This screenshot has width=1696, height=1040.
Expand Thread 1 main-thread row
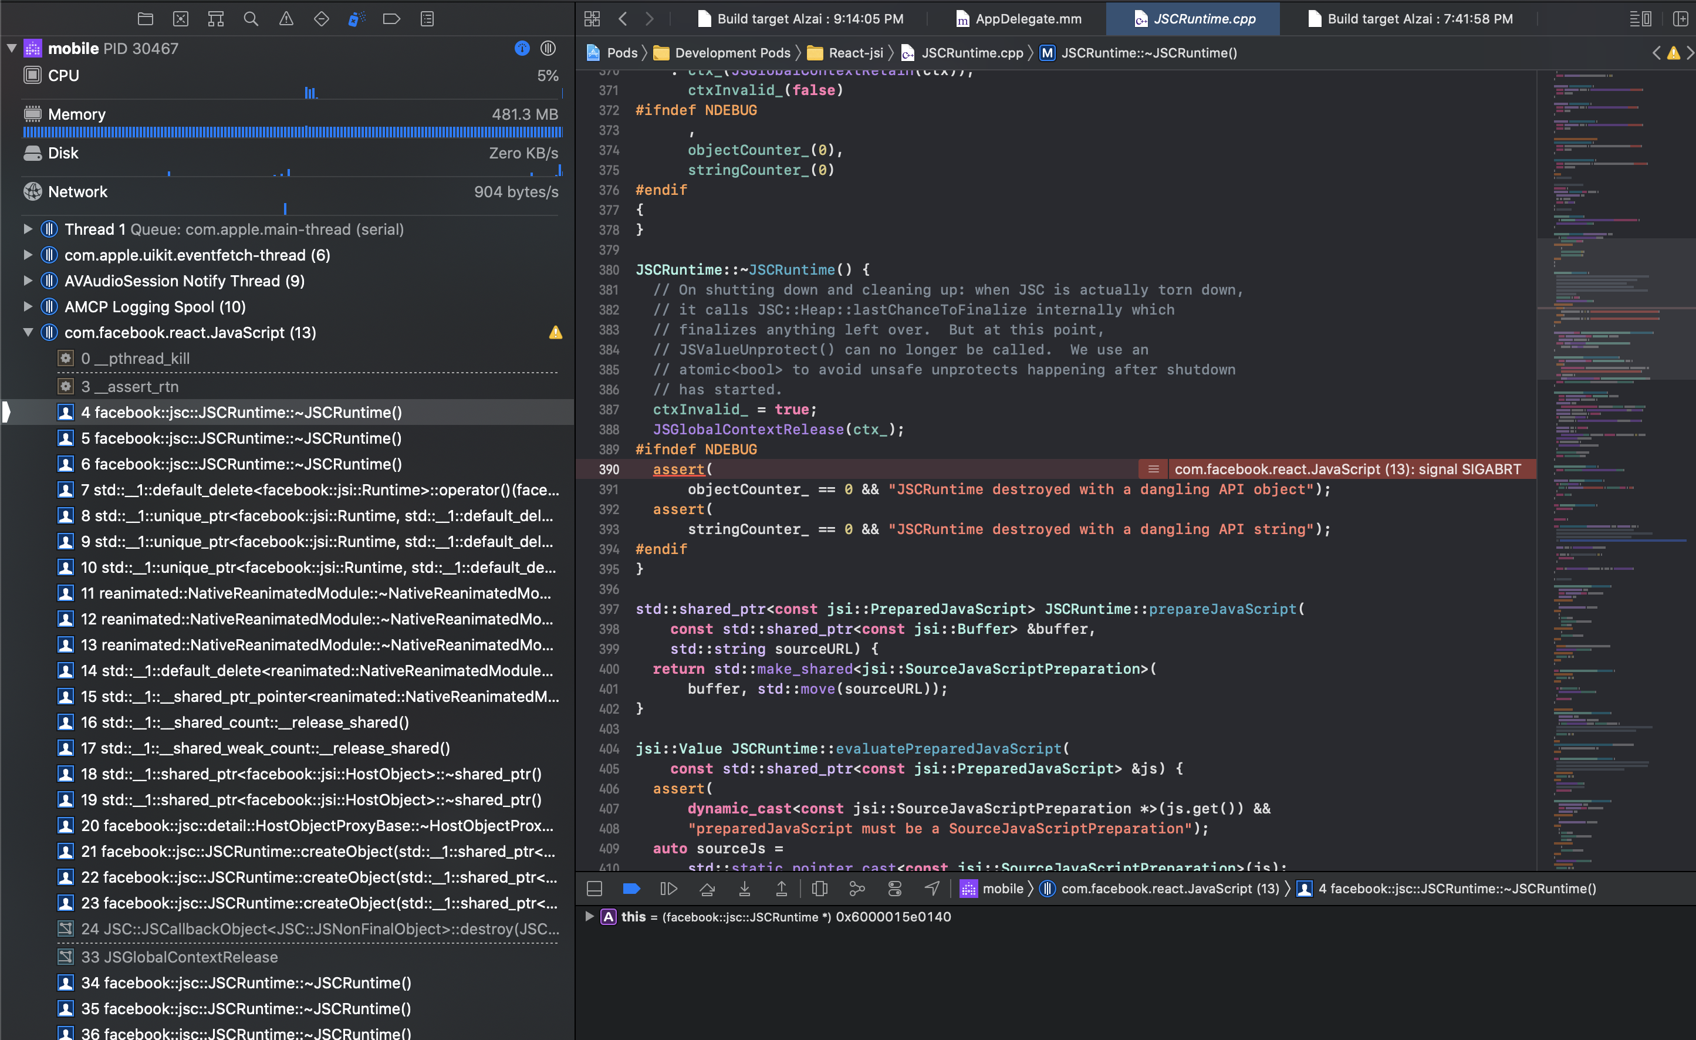(28, 228)
